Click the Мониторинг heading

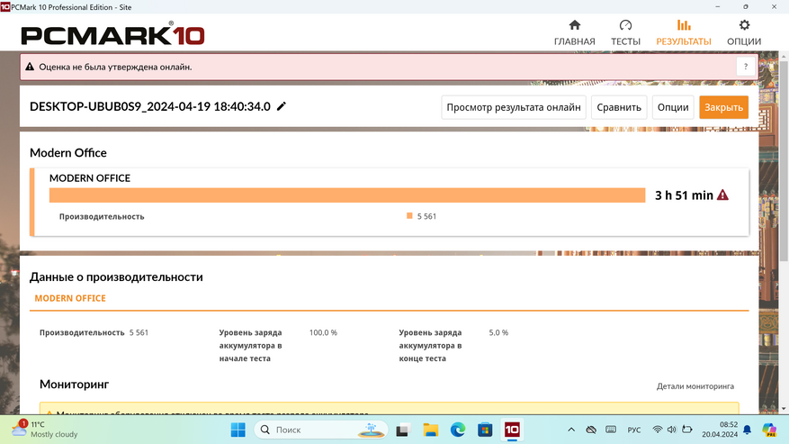pos(74,384)
